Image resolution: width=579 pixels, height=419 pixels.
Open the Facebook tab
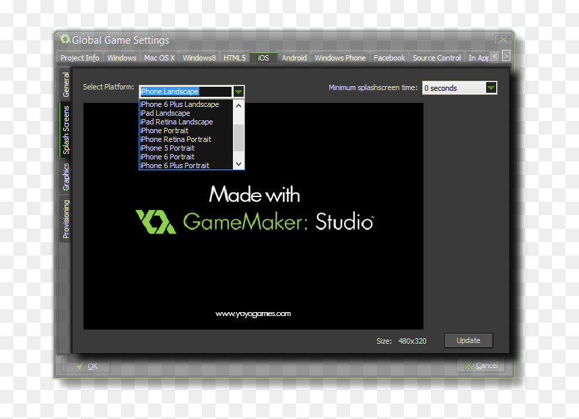[389, 58]
